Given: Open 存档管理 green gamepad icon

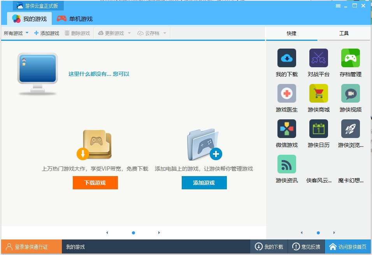Looking at the screenshot, I should pos(351,58).
